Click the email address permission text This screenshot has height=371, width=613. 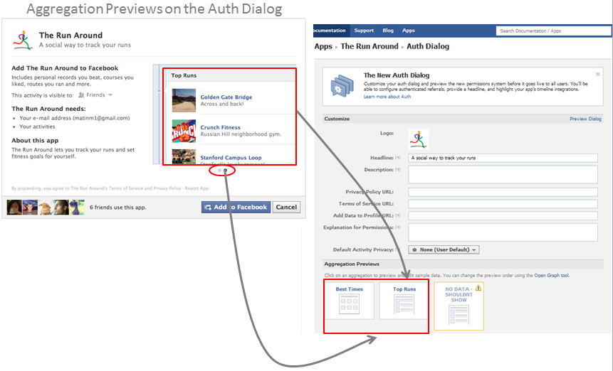(74, 118)
